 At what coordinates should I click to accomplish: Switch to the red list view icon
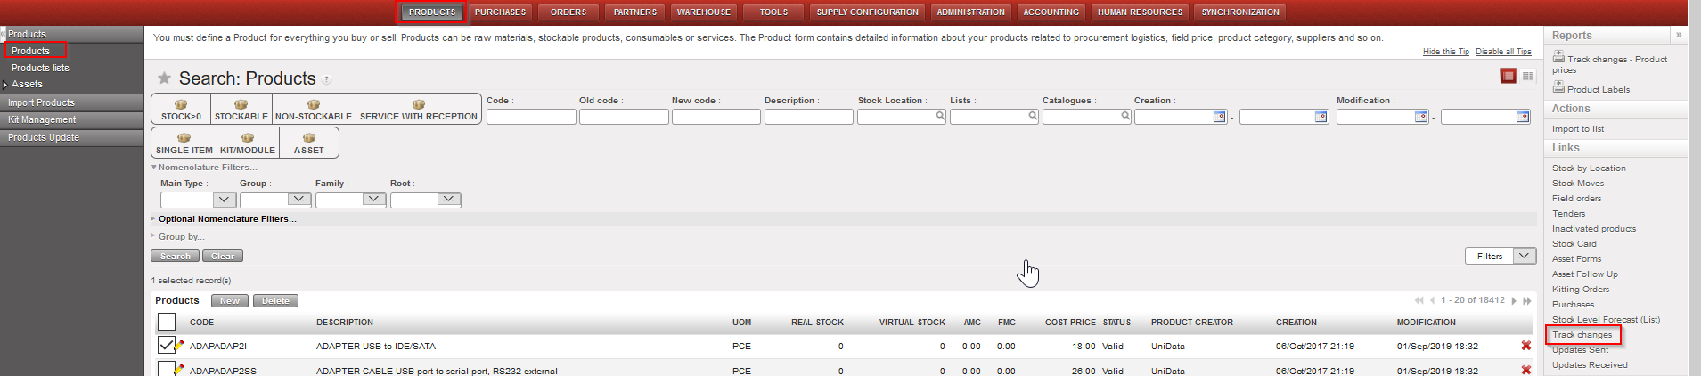(x=1509, y=76)
